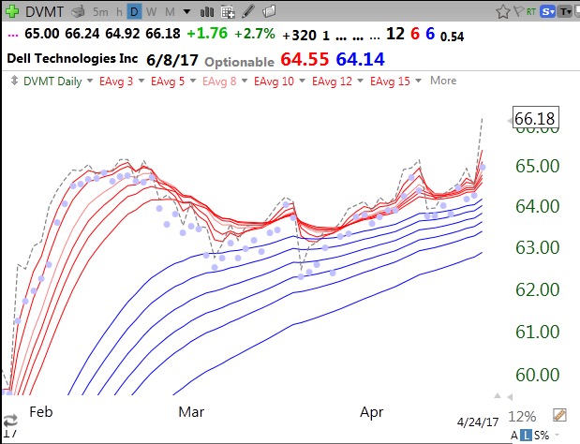
Task: Click the refresh arrows icon
Action: pyautogui.click(x=10, y=421)
